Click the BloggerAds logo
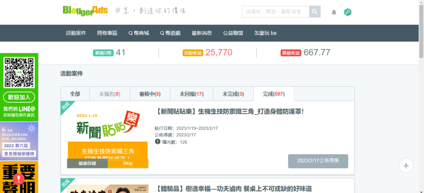 coord(85,11)
